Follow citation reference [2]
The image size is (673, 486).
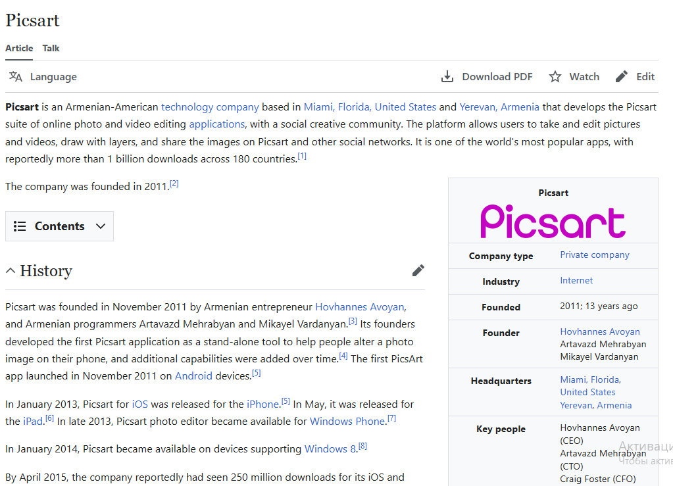pyautogui.click(x=174, y=183)
